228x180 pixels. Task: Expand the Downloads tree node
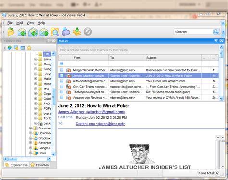[30, 133]
